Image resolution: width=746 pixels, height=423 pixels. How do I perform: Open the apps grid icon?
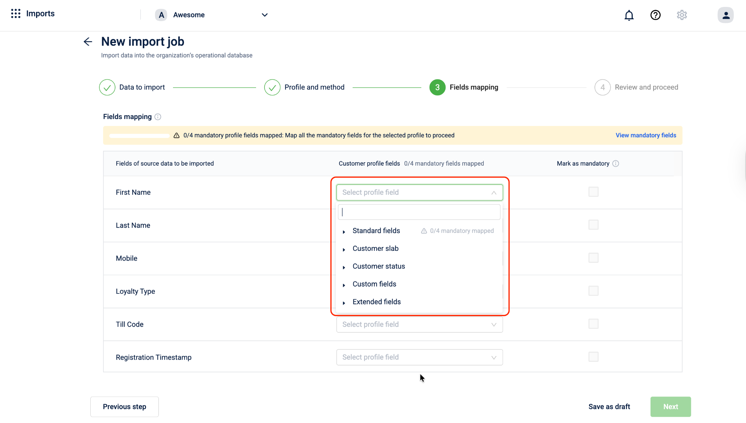[16, 14]
